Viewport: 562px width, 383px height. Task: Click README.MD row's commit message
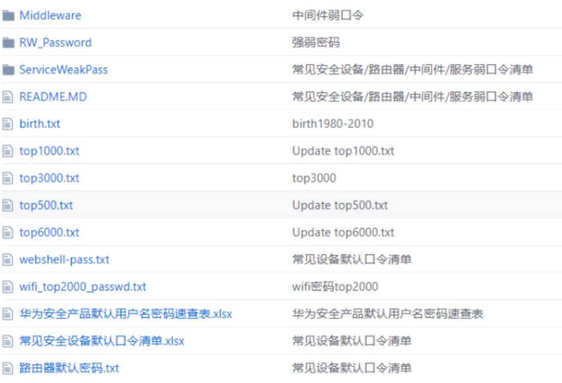[x=413, y=96]
